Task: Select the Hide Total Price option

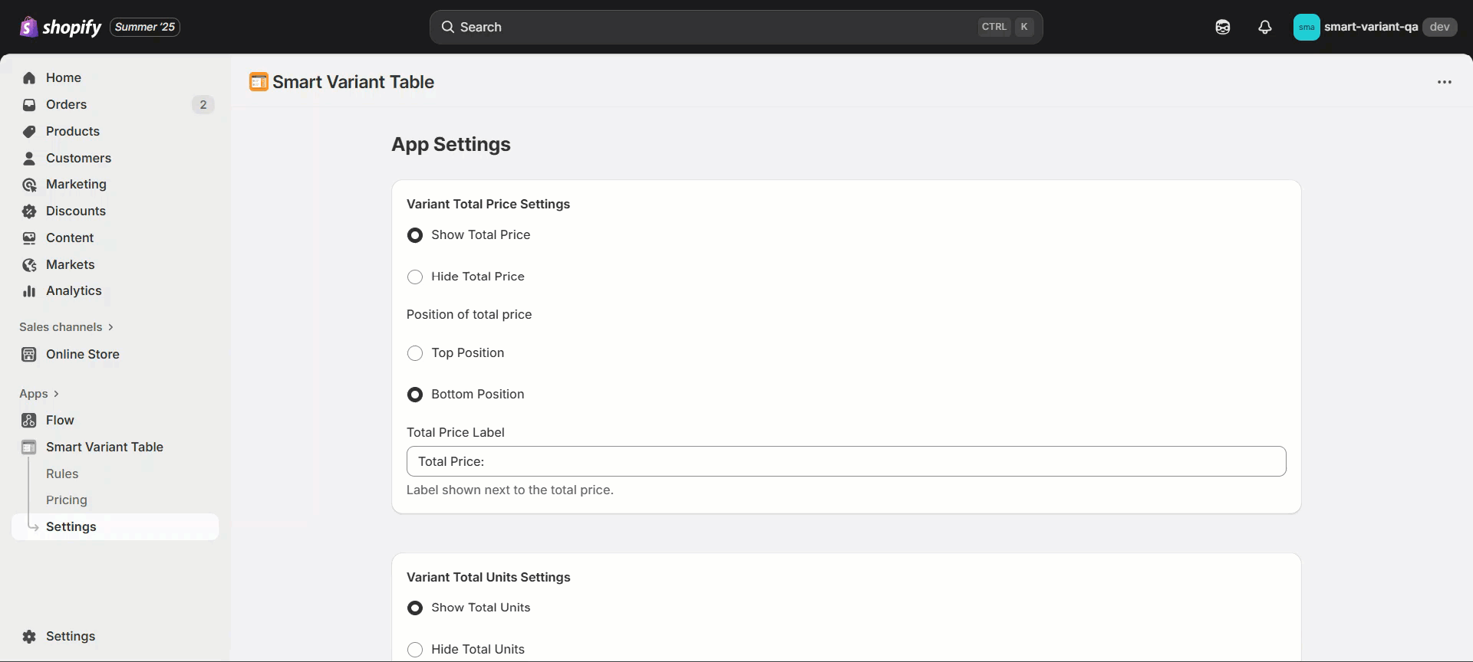Action: click(415, 277)
